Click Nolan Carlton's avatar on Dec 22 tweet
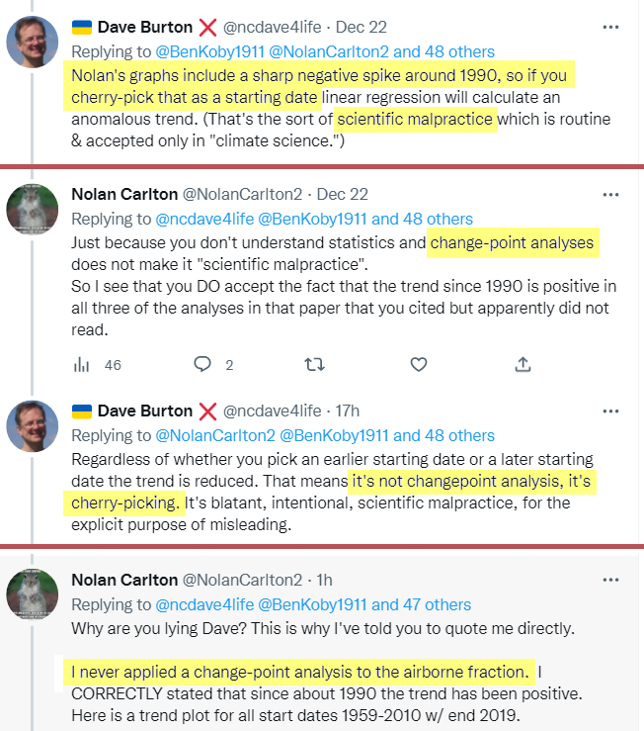 32,211
